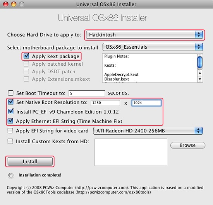Image resolution: width=213 pixels, height=205 pixels.
Task: Click the boot timeout seconds field
Action: pos(87,93)
